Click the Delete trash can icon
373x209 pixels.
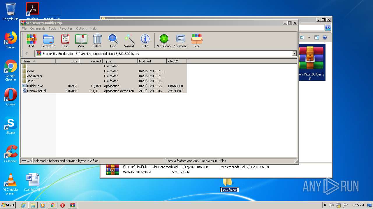pyautogui.click(x=97, y=41)
